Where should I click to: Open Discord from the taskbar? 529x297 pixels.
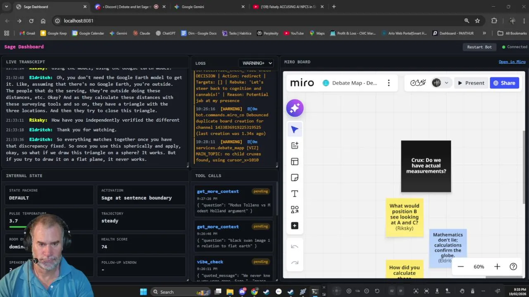click(242, 292)
